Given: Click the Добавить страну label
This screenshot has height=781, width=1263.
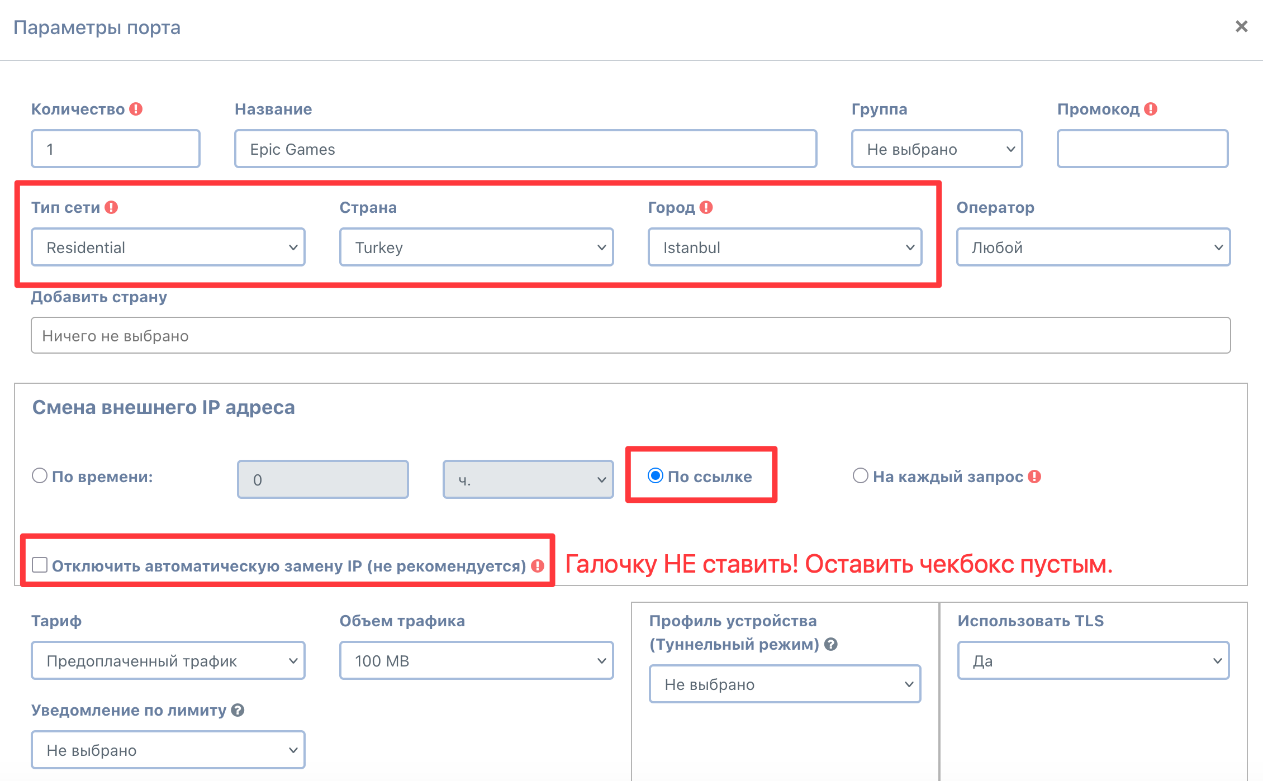Looking at the screenshot, I should coord(99,297).
